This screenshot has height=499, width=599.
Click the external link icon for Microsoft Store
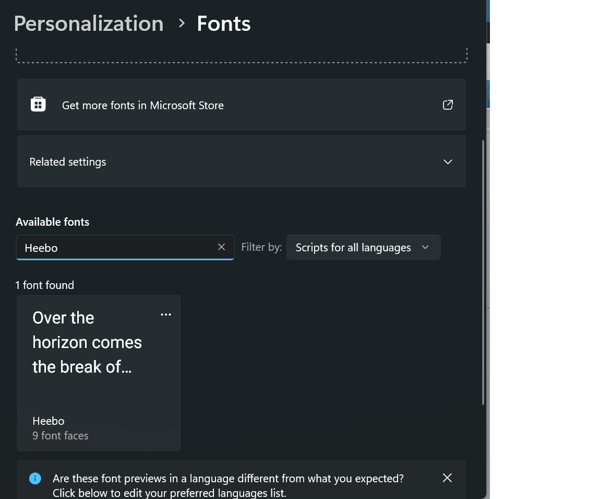(448, 105)
